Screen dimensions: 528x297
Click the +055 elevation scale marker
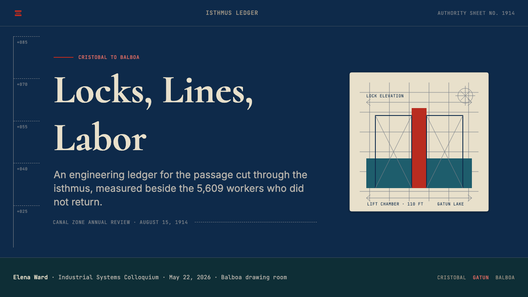pos(22,127)
